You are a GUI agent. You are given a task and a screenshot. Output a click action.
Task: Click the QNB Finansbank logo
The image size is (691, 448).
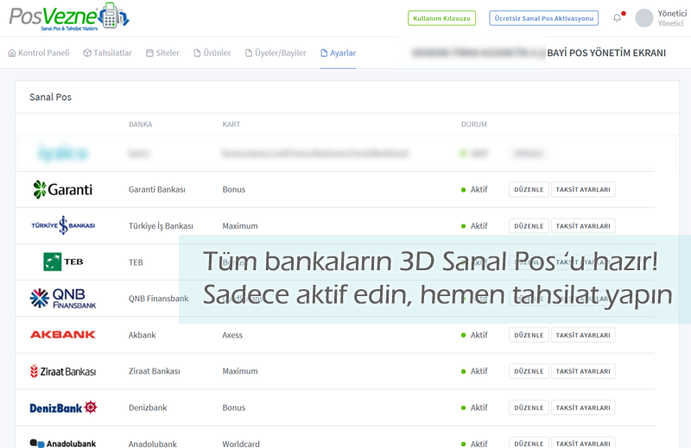(63, 298)
